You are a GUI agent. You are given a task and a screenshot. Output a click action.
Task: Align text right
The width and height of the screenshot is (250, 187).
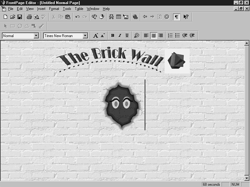point(161,36)
